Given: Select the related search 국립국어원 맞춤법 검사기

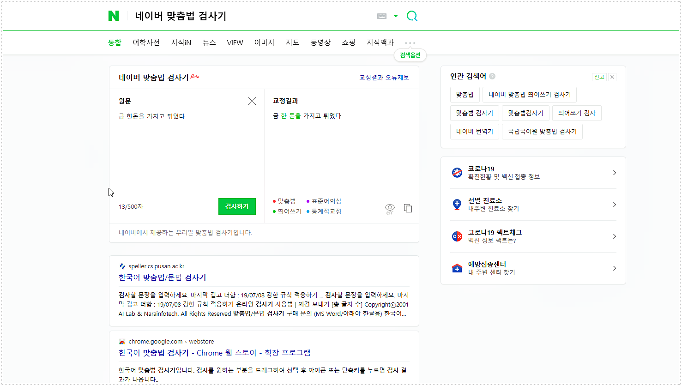Looking at the screenshot, I should pyautogui.click(x=542, y=132).
